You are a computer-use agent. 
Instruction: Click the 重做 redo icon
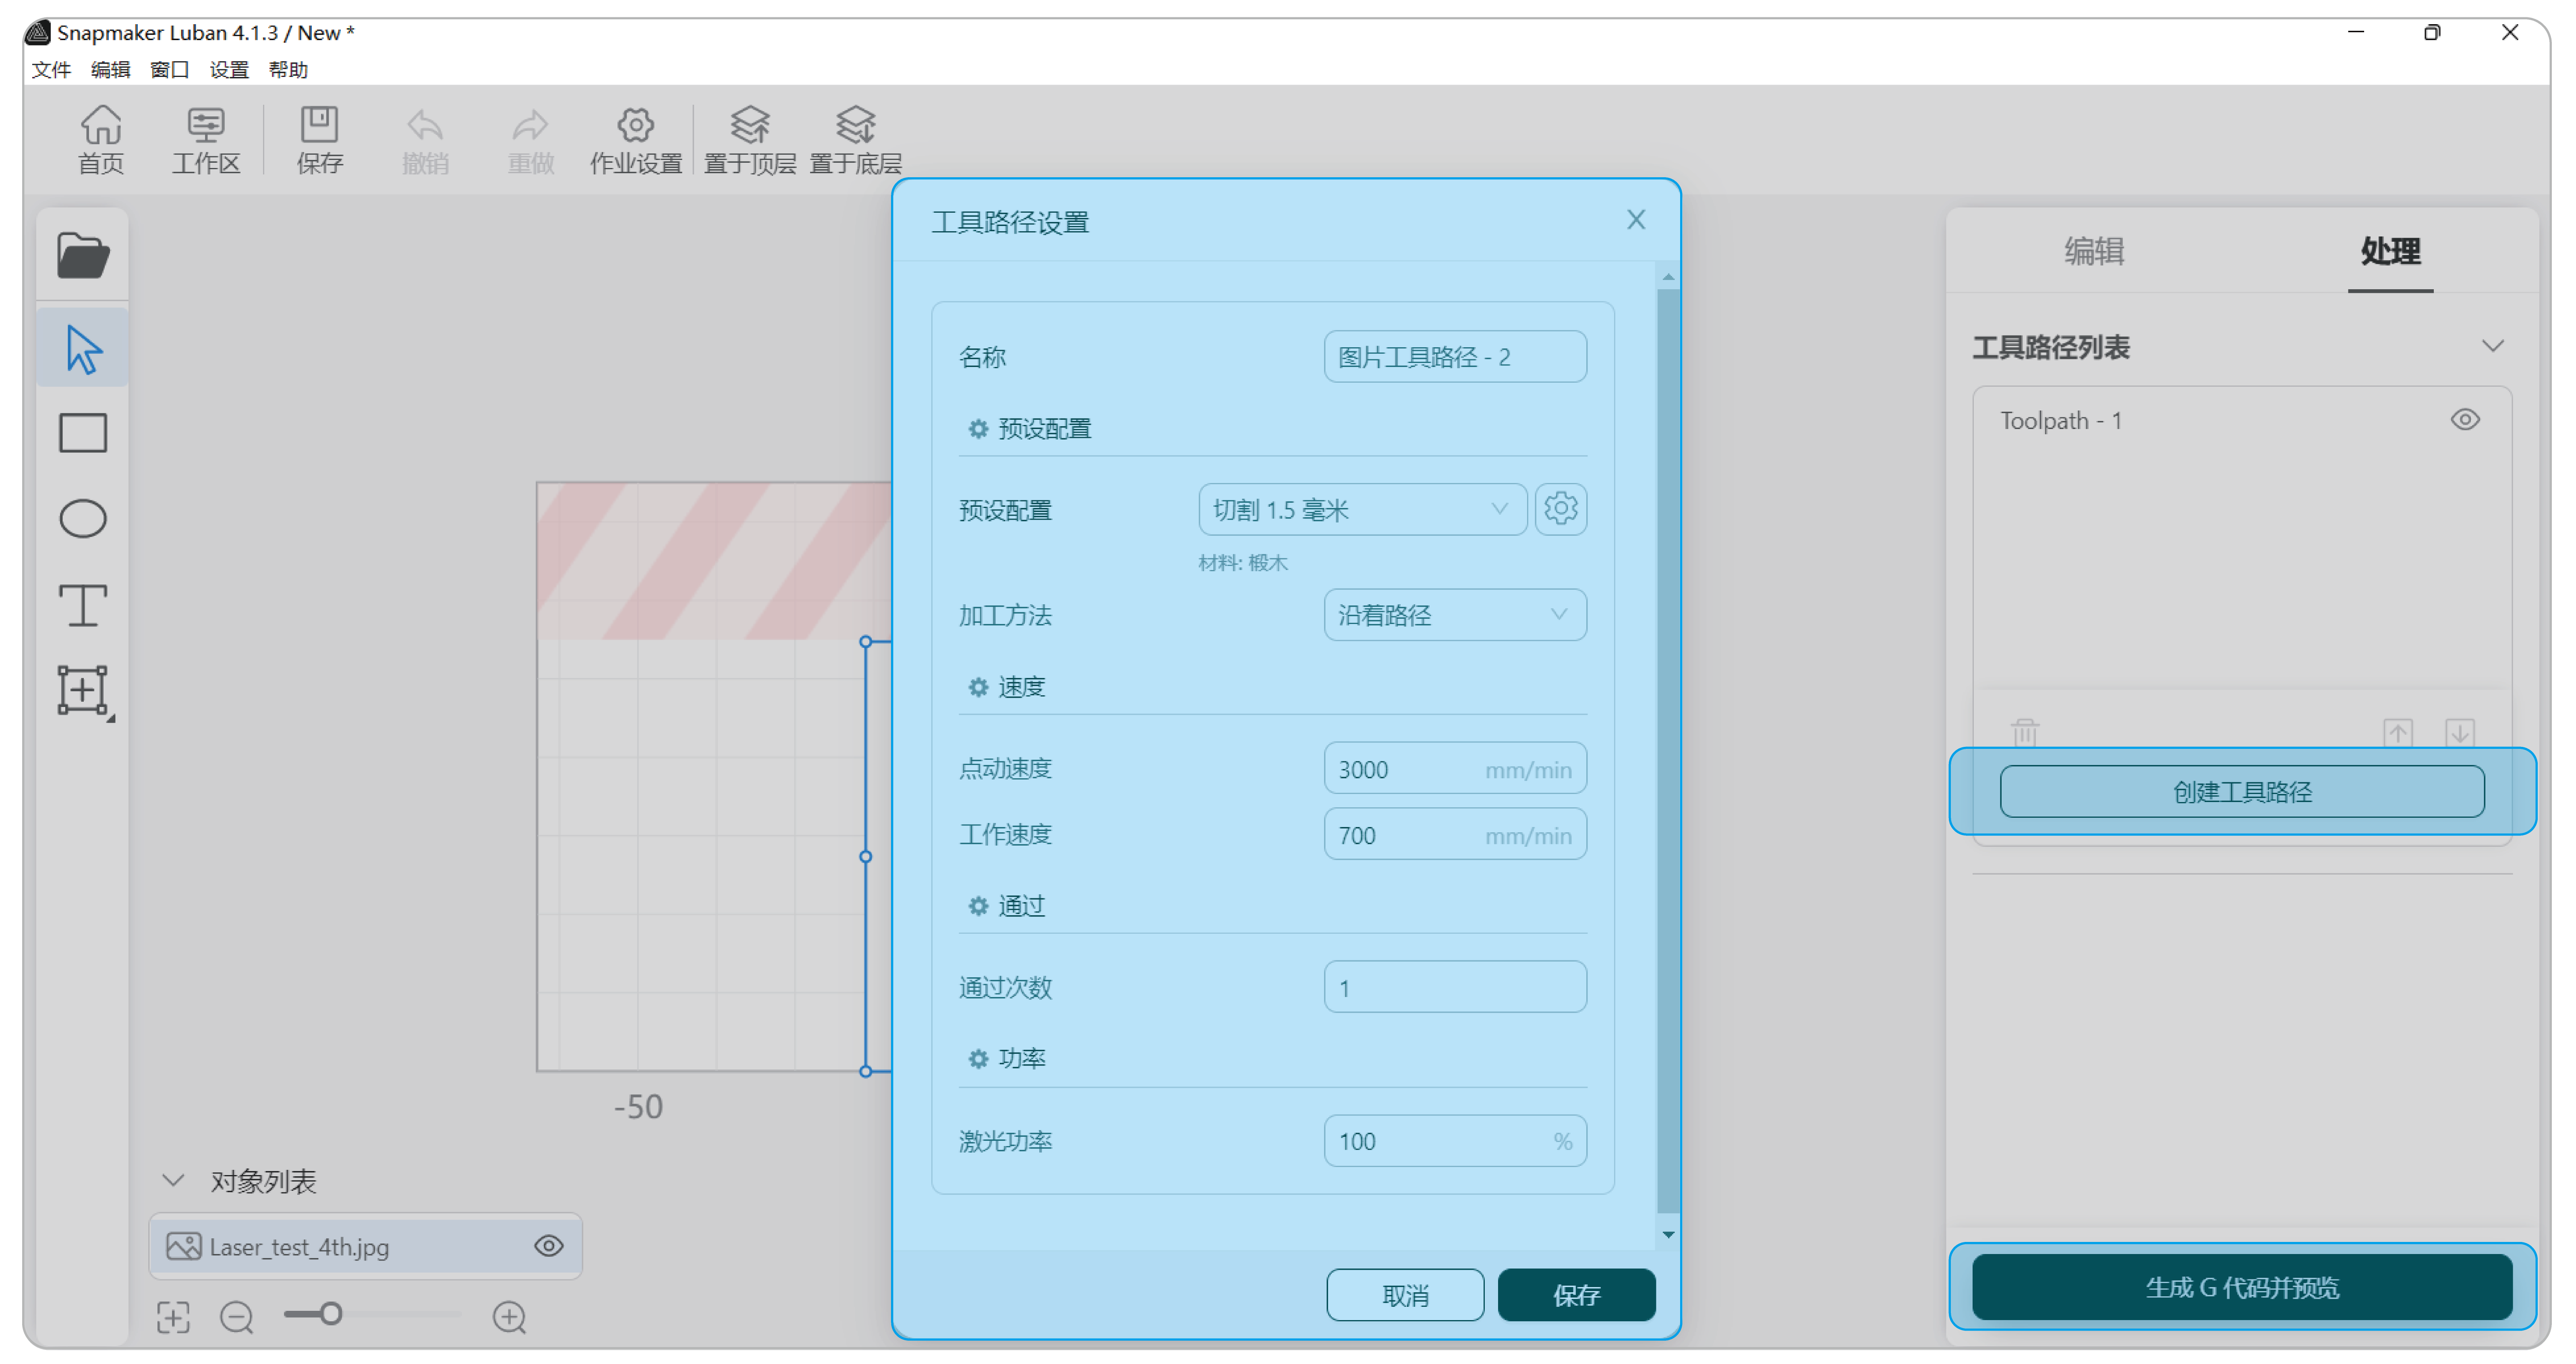point(530,140)
